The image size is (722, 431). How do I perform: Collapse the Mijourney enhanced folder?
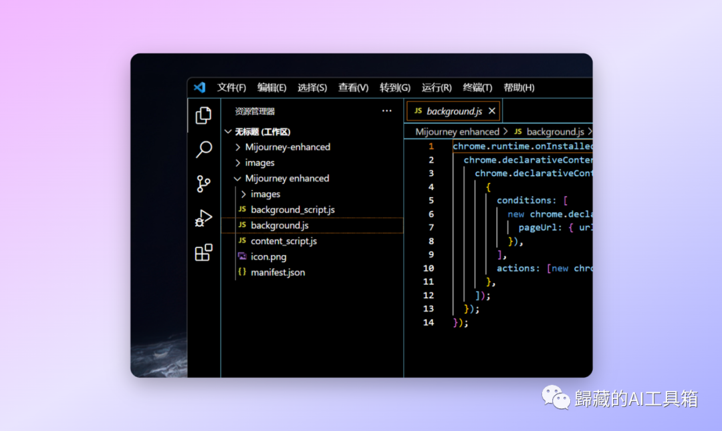point(312,178)
